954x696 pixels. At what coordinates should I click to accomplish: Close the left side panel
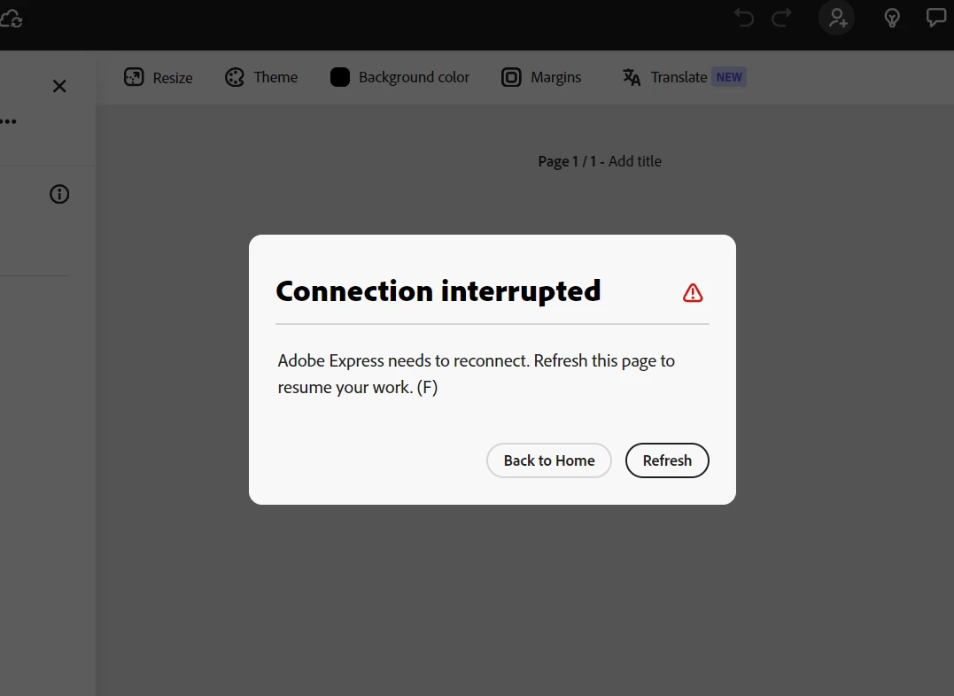point(59,87)
